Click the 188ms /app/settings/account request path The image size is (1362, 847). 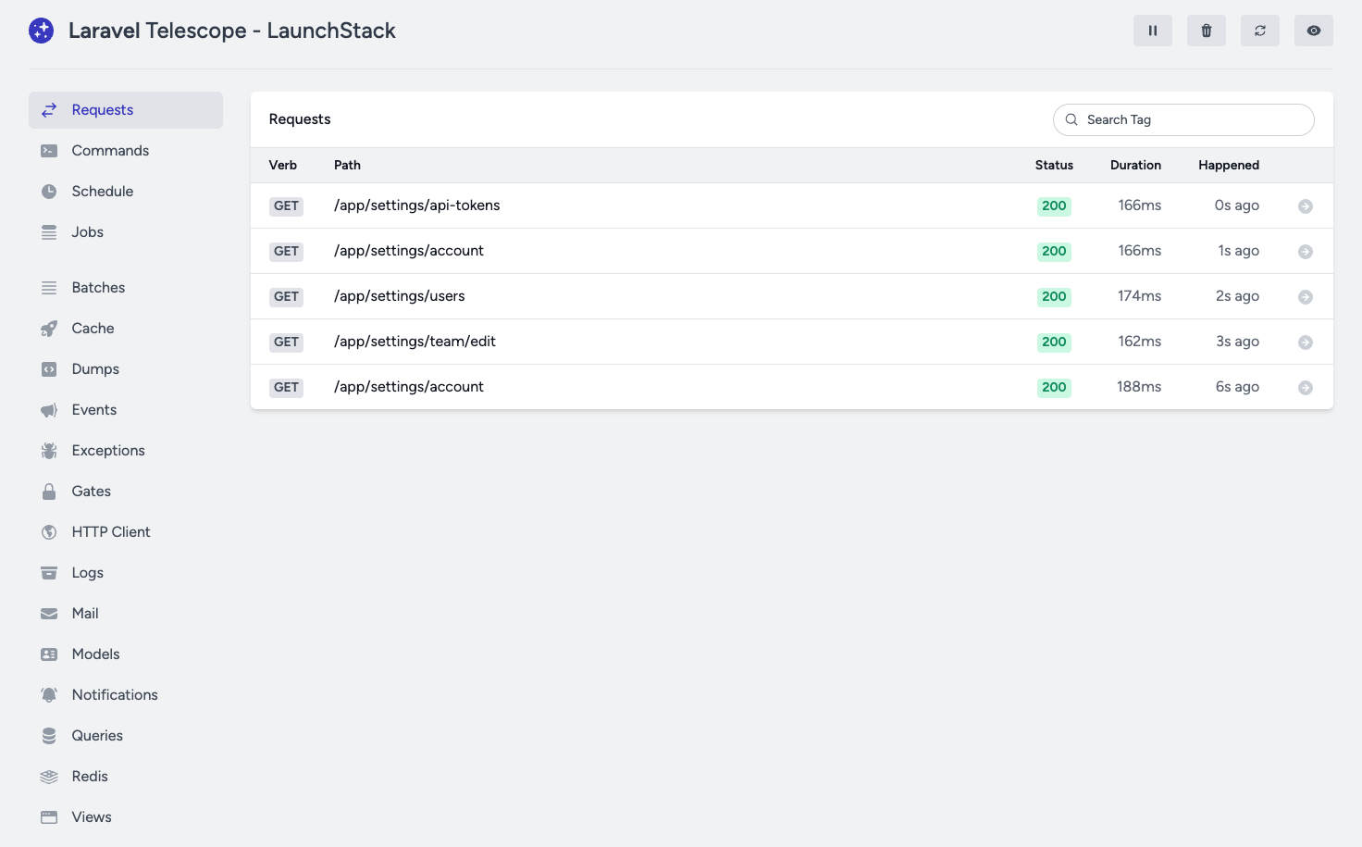point(408,387)
